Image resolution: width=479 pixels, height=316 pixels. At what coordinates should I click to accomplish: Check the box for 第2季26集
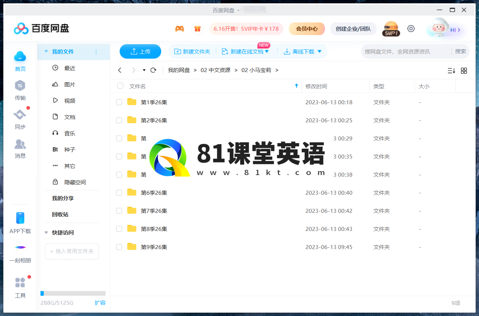point(119,121)
